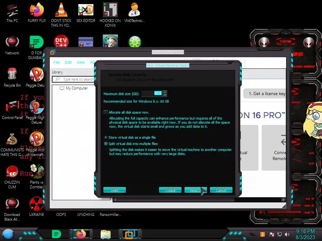Open the OOPS desktop shortcut
322x241 pixels.
tap(61, 215)
